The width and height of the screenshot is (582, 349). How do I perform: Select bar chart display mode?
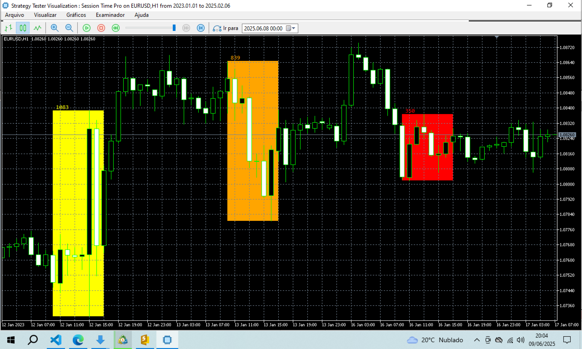point(8,28)
